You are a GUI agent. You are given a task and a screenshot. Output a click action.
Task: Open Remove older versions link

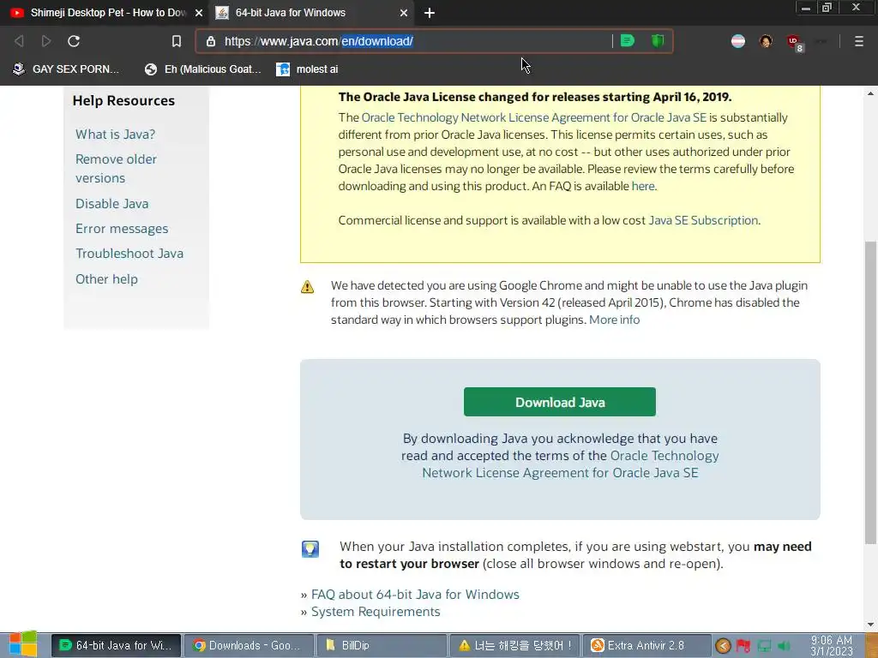pos(116,169)
